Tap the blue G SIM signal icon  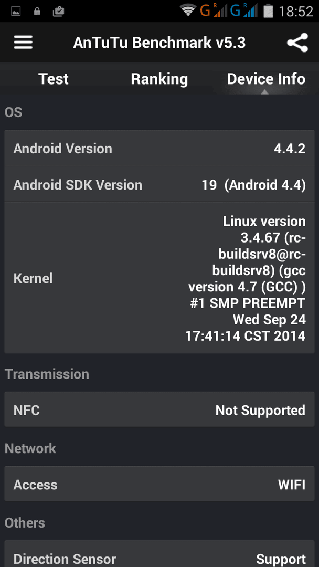click(244, 11)
